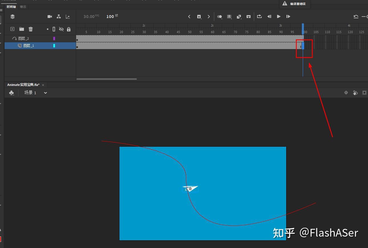368x248 pixels.
Task: Switch to the 时间轴 tab
Action: tap(11, 7)
